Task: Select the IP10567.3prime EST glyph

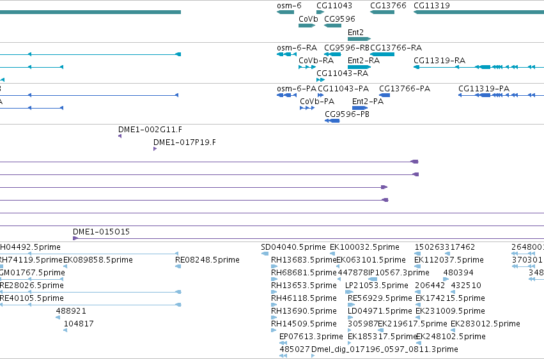Action: (372, 279)
